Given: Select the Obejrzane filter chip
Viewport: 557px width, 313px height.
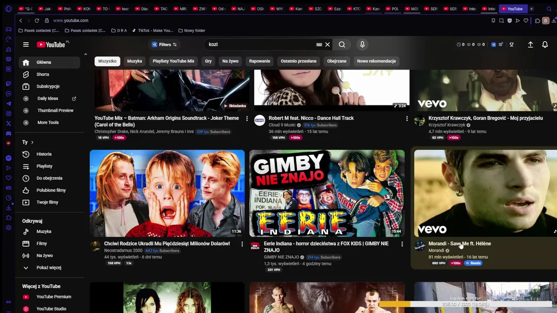Looking at the screenshot, I should pos(336,61).
